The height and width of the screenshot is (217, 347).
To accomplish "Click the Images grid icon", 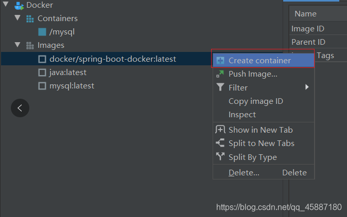I will (x=30, y=46).
